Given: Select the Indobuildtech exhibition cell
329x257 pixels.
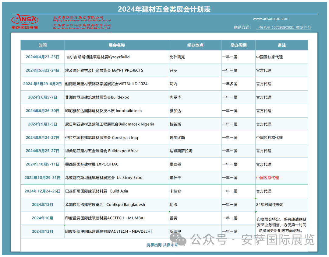Looking at the screenshot, I should click(x=117, y=111).
